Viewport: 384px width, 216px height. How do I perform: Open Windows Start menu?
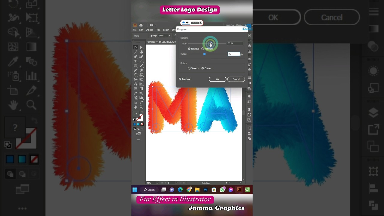[135, 190]
